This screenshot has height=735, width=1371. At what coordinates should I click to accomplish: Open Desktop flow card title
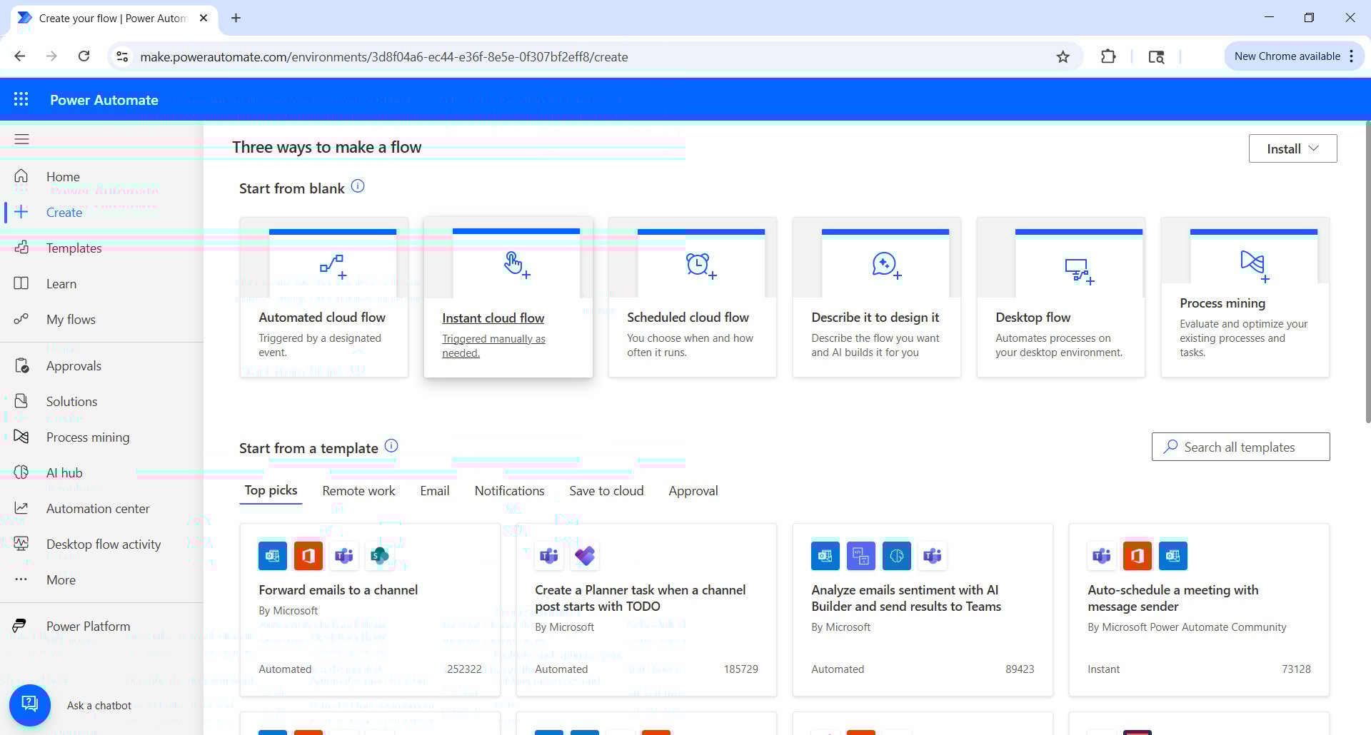(x=1033, y=317)
